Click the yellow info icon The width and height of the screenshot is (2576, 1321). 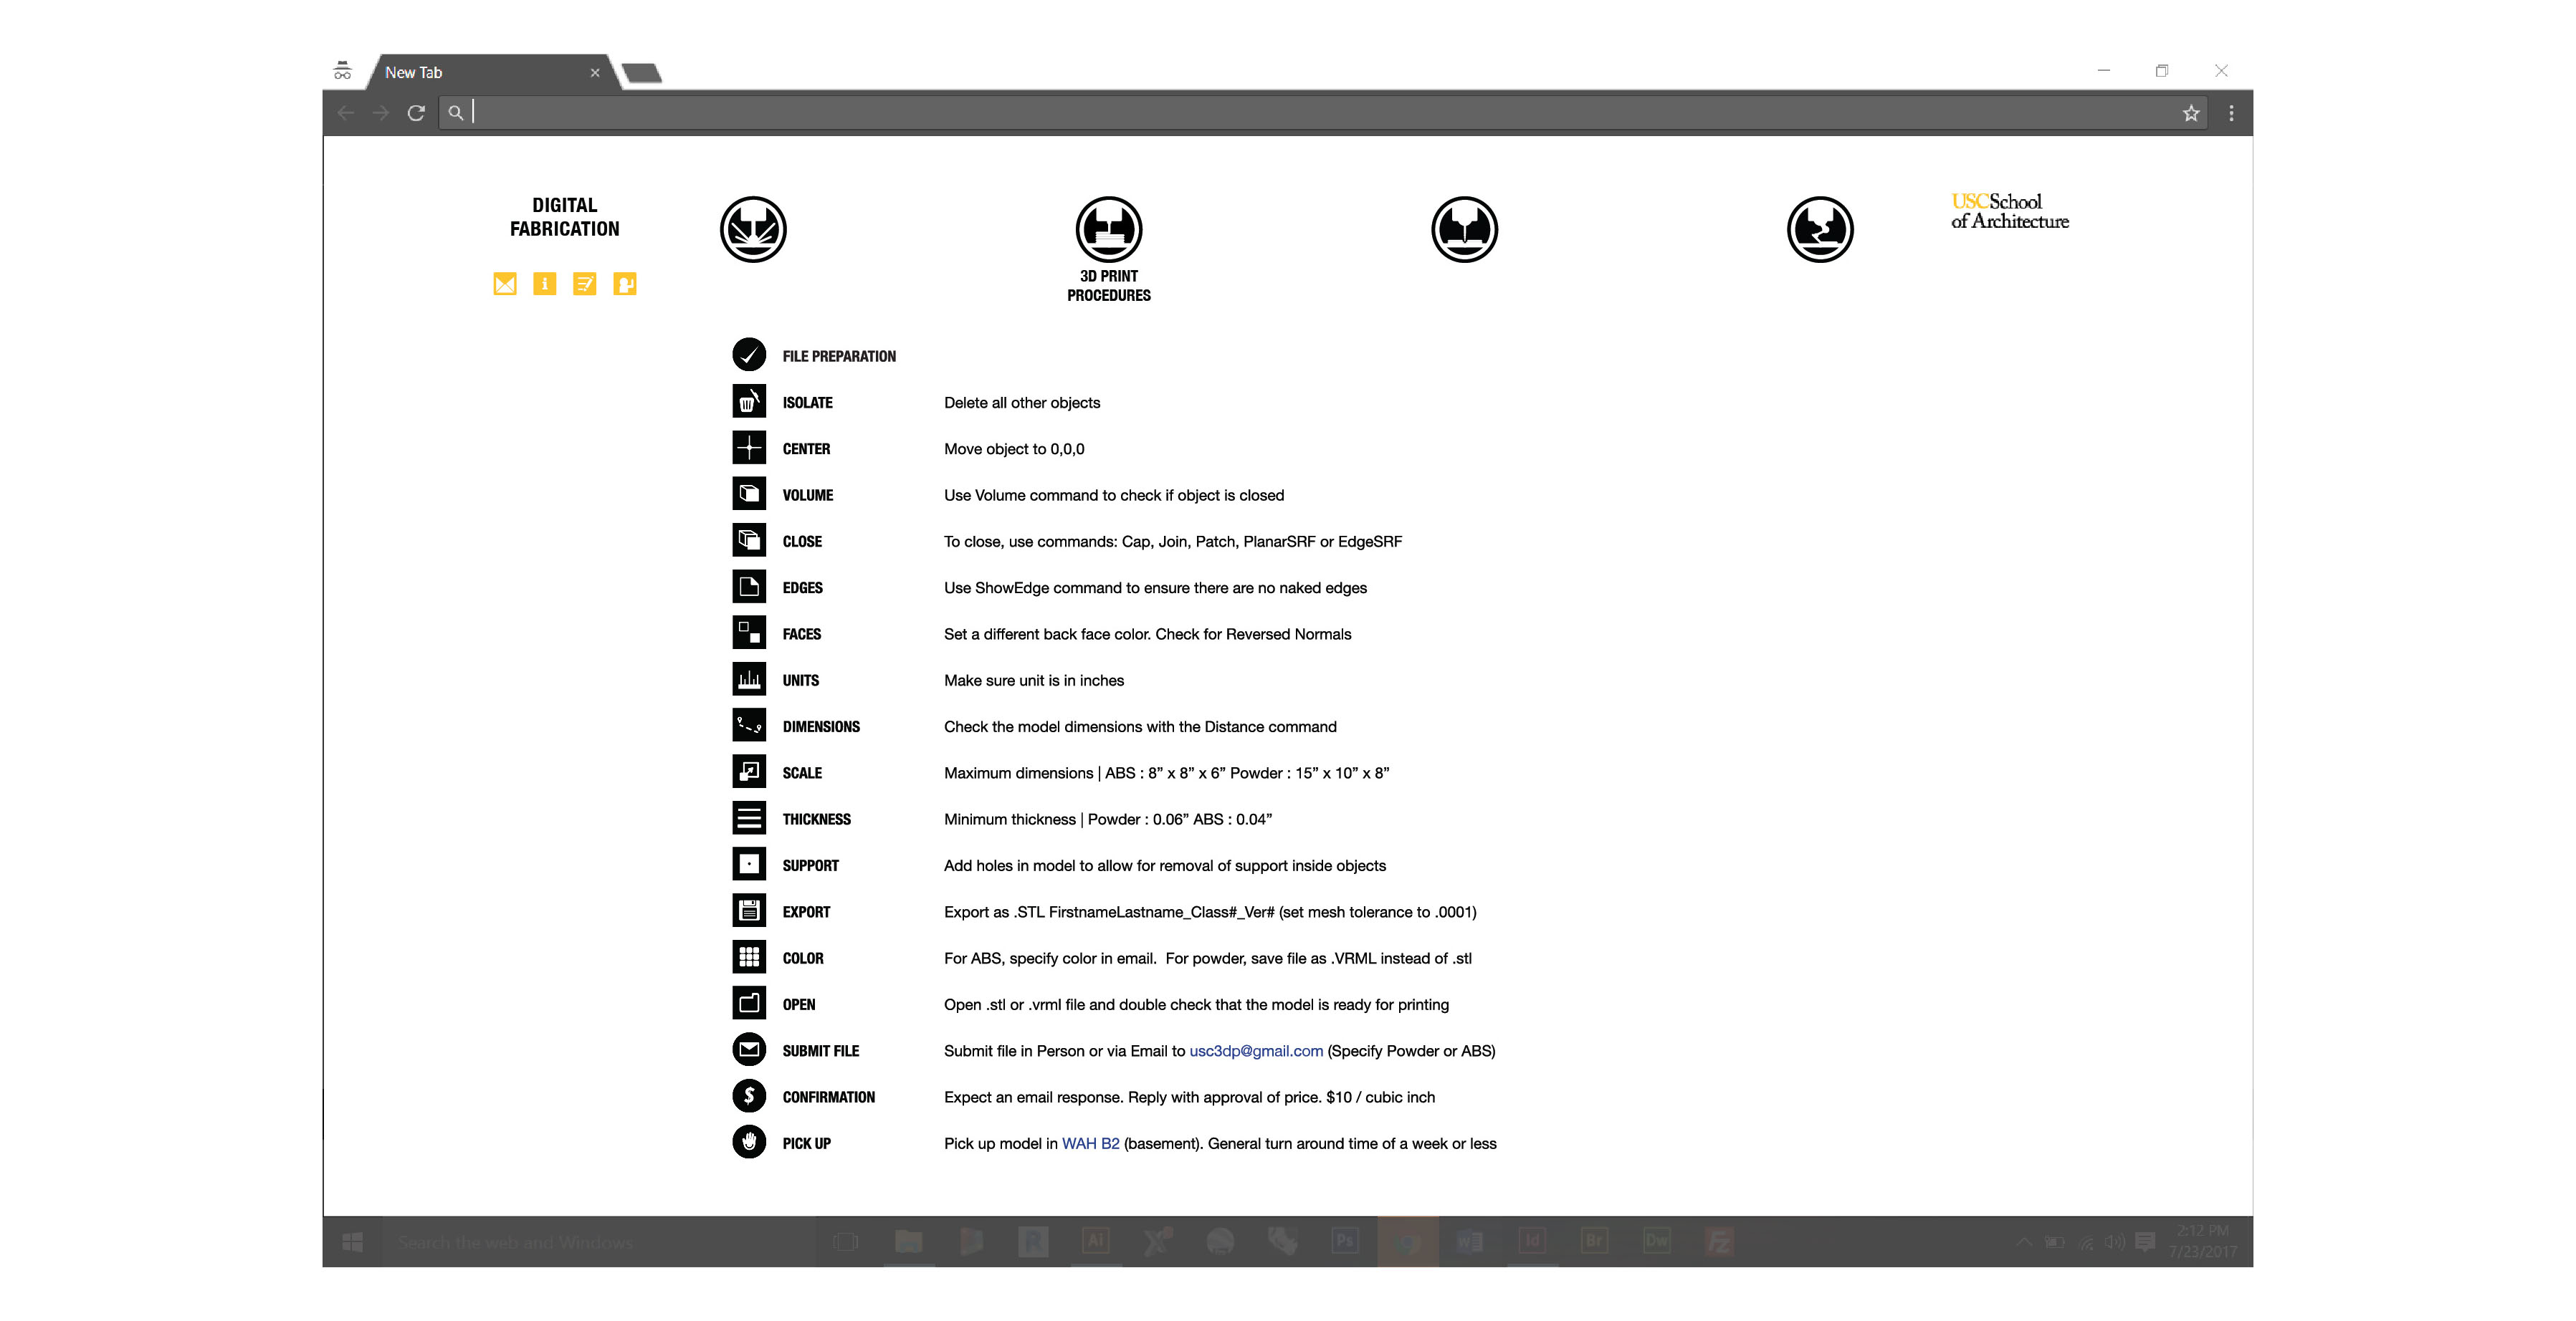[545, 284]
